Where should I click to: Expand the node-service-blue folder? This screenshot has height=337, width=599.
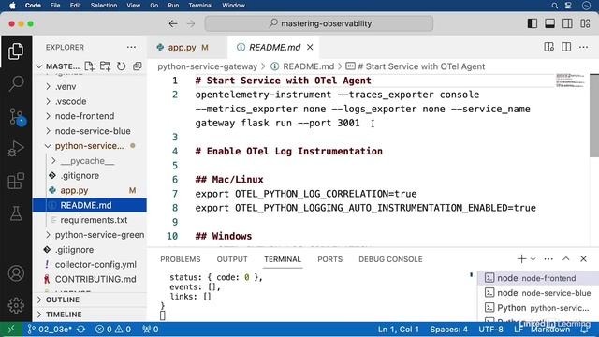(90, 131)
